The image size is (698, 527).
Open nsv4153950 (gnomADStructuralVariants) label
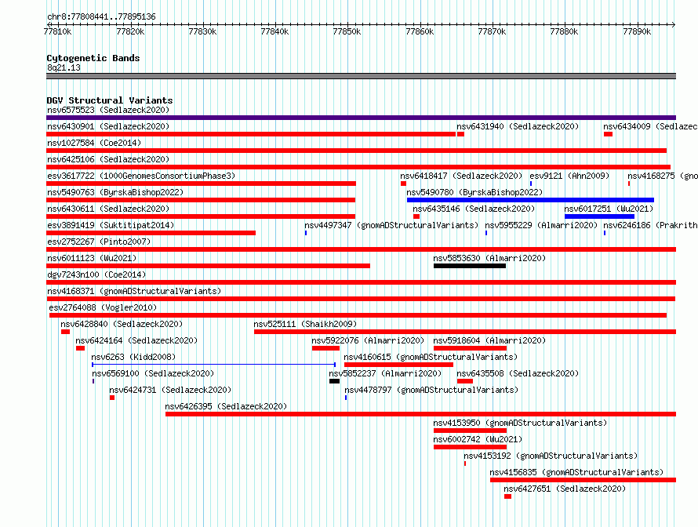coord(521,423)
